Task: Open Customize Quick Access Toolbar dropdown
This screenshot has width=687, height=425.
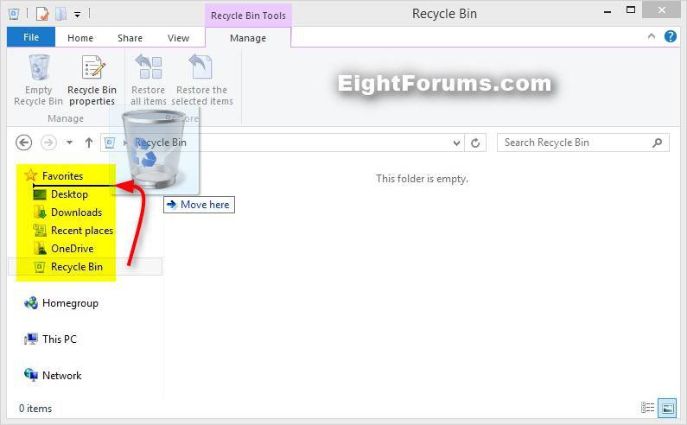Action: (77, 15)
